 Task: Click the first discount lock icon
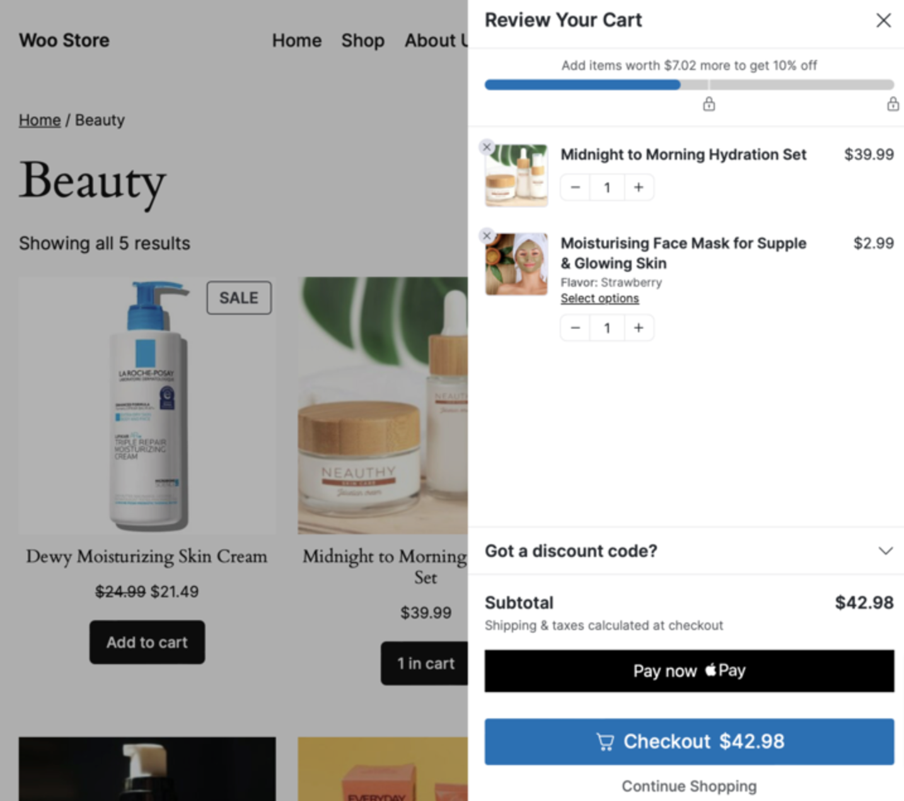click(x=709, y=104)
